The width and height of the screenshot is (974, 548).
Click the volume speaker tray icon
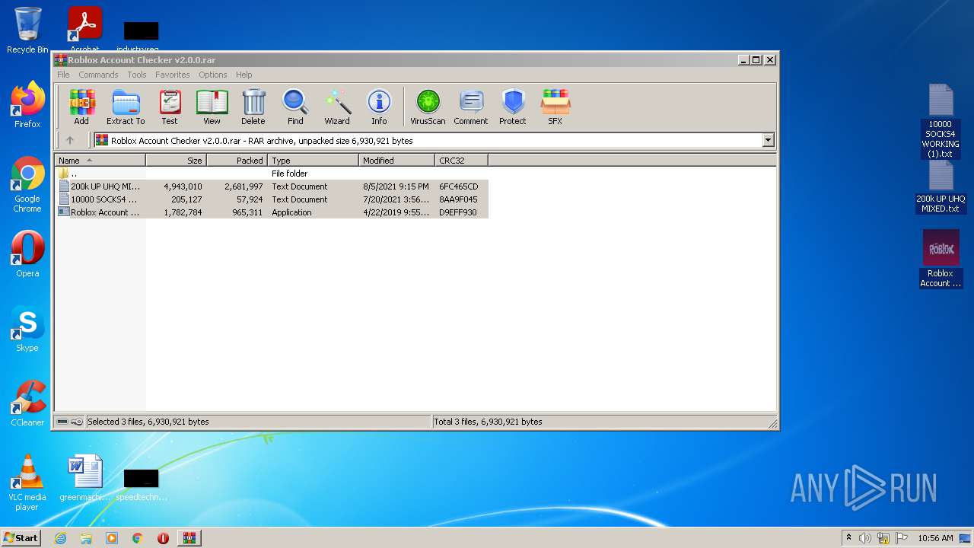tap(865, 538)
